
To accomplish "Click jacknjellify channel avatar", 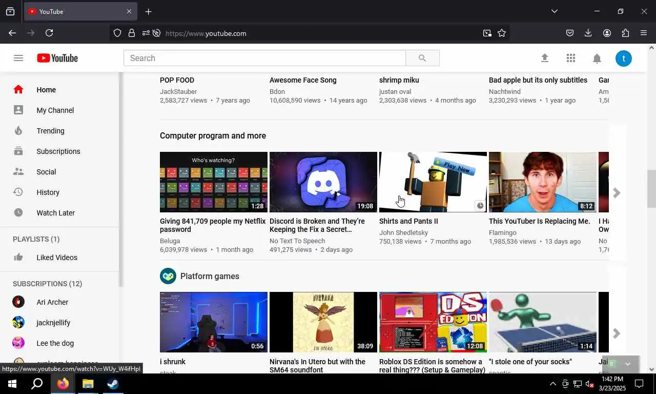I will [18, 322].
